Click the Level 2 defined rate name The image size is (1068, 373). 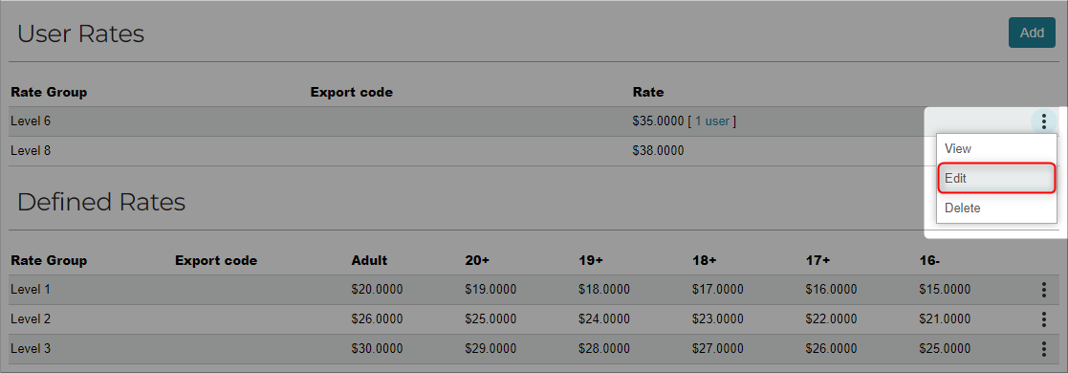[31, 319]
